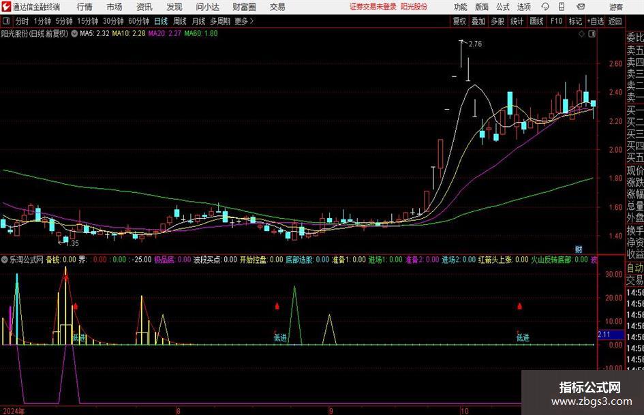This screenshot has height=415, width=644.
Task: Open the 多周期 multi-period view
Action: click(220, 21)
